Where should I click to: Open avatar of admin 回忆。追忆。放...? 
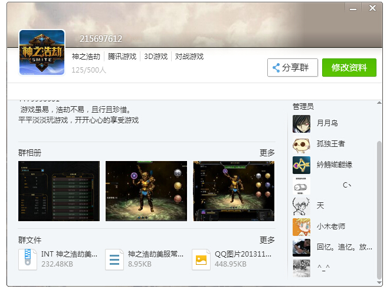(301, 248)
